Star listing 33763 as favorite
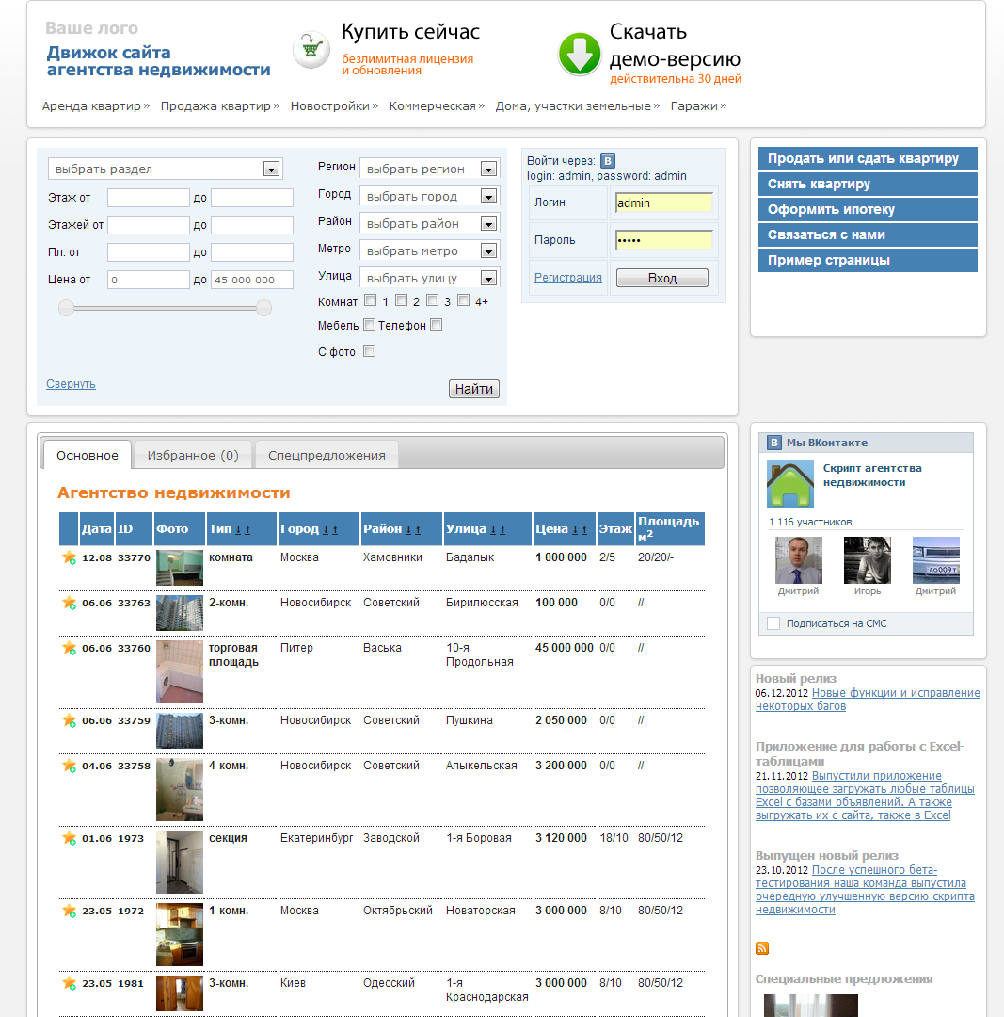 tap(69, 604)
